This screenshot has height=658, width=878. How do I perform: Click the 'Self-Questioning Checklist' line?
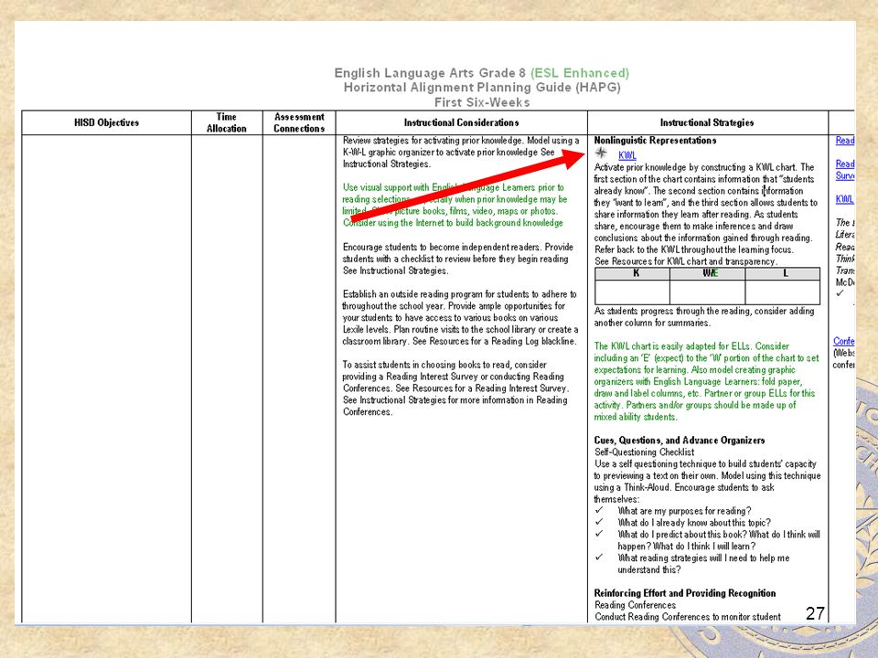[x=645, y=452]
